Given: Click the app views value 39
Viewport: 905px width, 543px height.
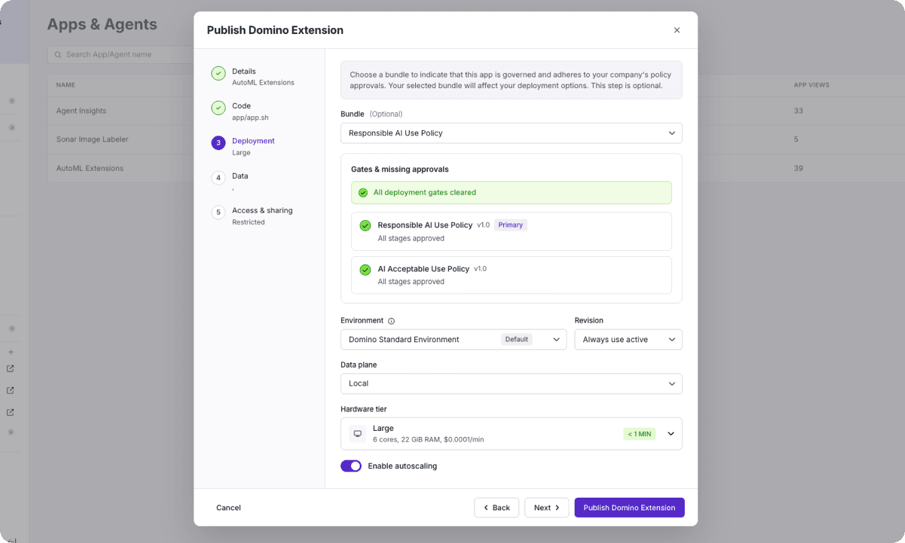Looking at the screenshot, I should 798,168.
